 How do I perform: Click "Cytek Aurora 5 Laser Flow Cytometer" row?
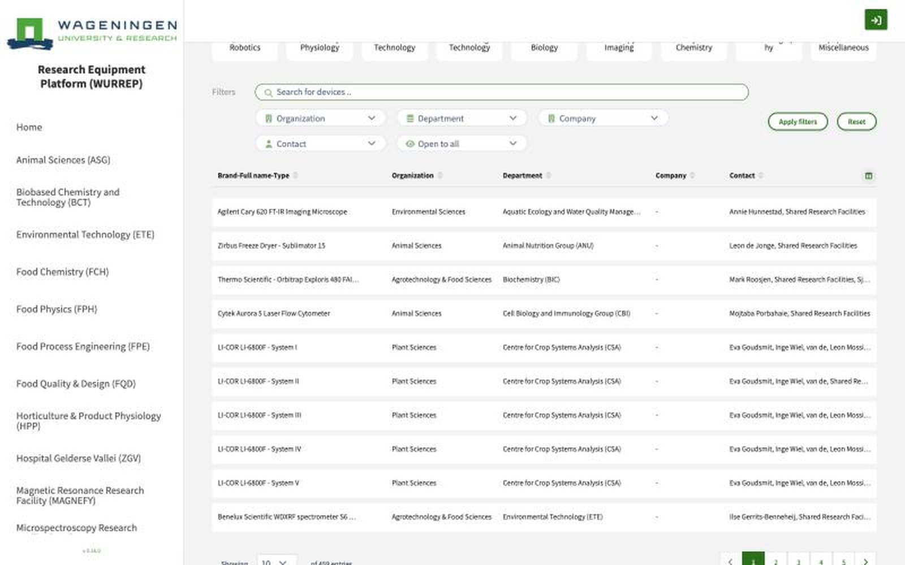(x=544, y=314)
